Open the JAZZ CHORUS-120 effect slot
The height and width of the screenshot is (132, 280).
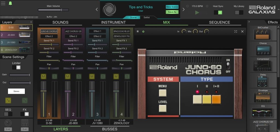click(73, 31)
